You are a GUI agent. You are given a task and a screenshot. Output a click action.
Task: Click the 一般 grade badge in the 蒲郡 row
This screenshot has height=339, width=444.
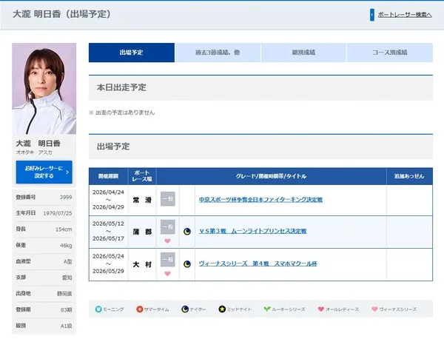click(x=168, y=226)
